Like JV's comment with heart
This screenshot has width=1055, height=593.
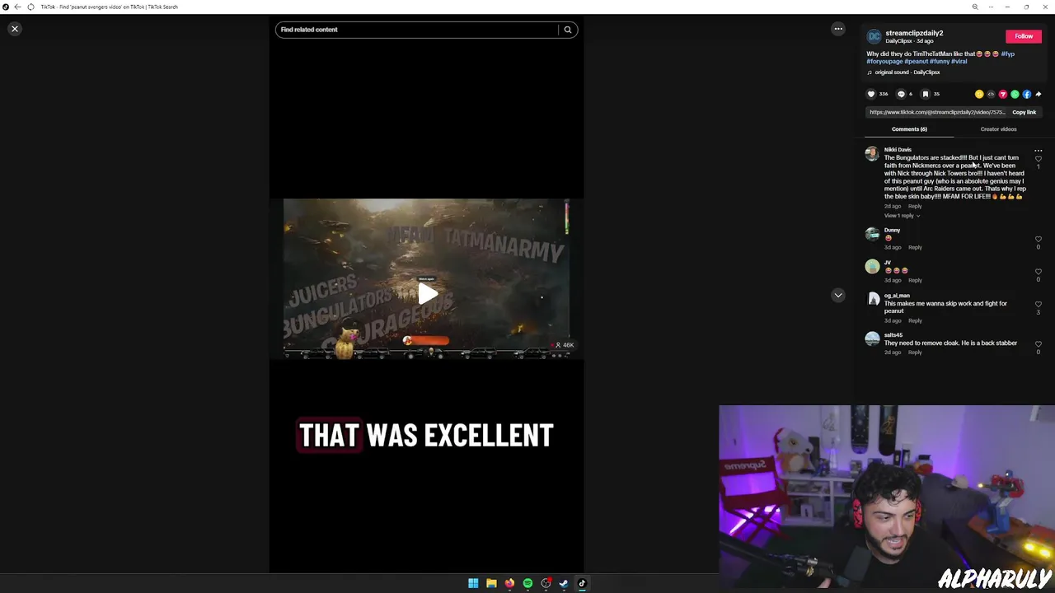tap(1039, 272)
